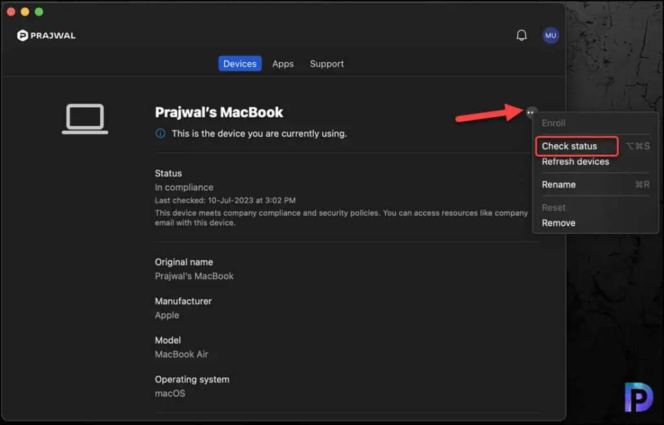Click the red close window button
Viewport: 664px width, 425px height.
tap(11, 12)
